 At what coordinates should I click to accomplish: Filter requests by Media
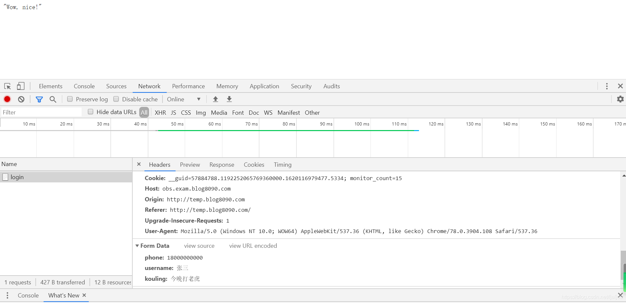pos(219,113)
